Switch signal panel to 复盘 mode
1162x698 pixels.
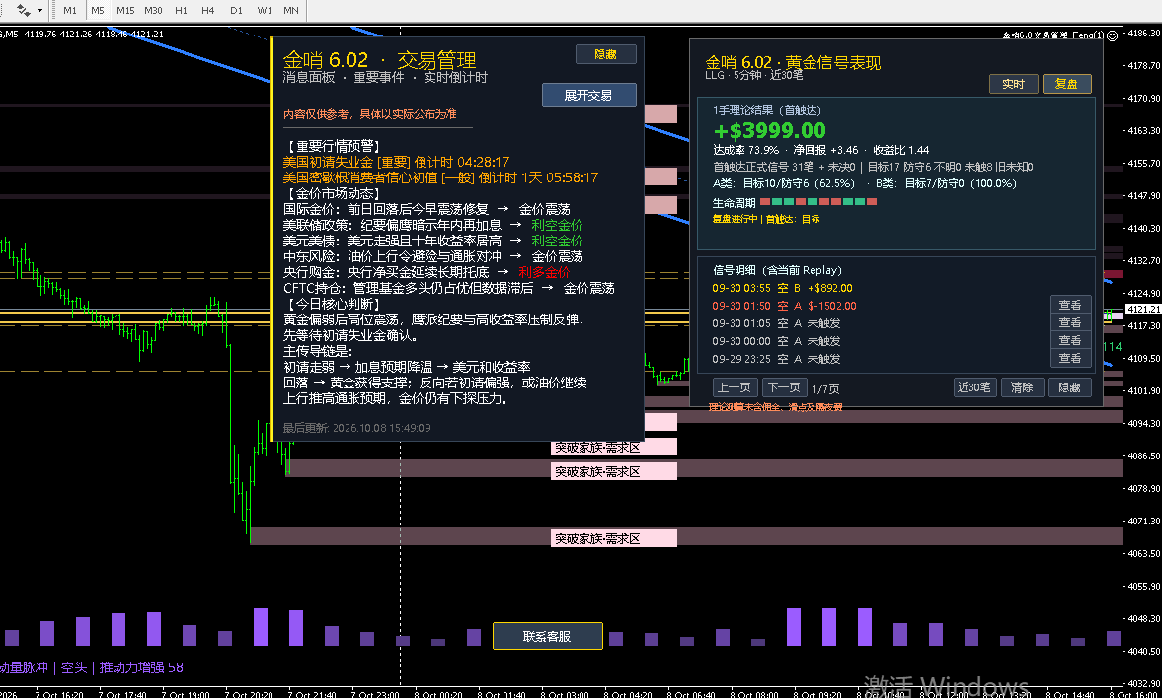click(x=1066, y=84)
